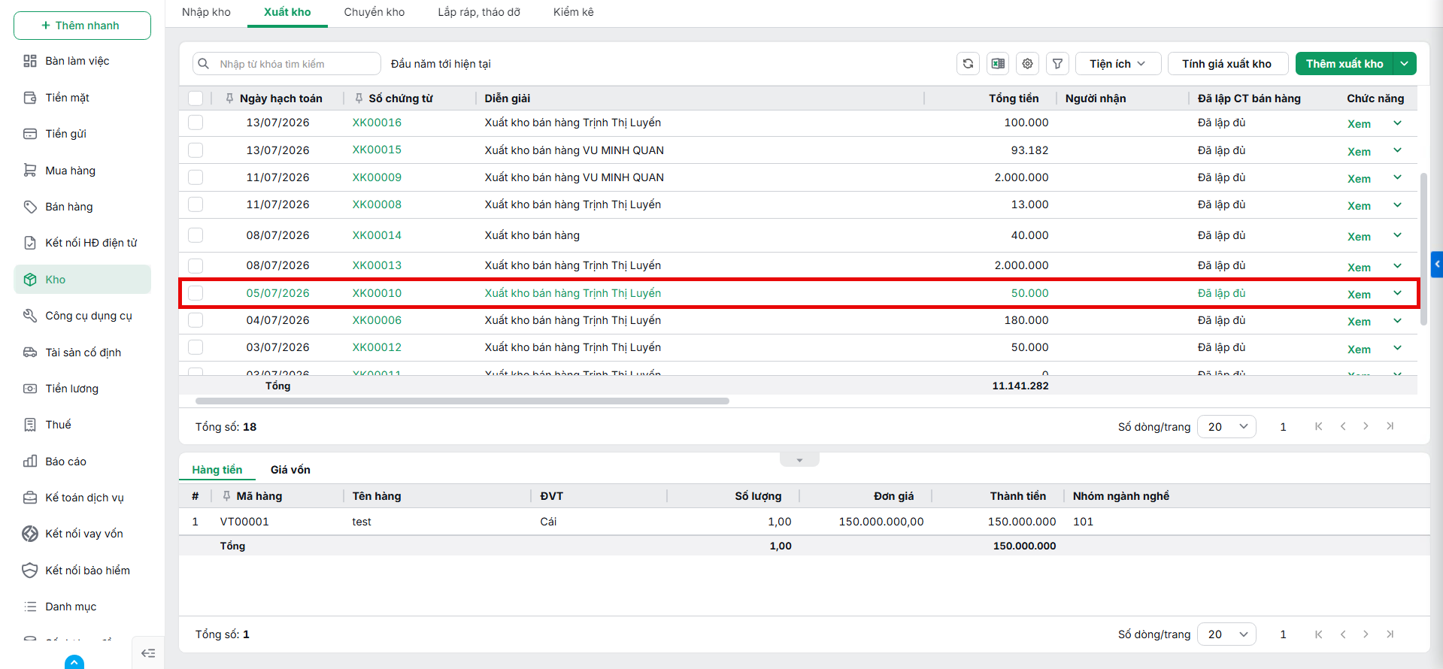Open the filter funnel icon
This screenshot has width=1443, height=669.
tap(1057, 64)
